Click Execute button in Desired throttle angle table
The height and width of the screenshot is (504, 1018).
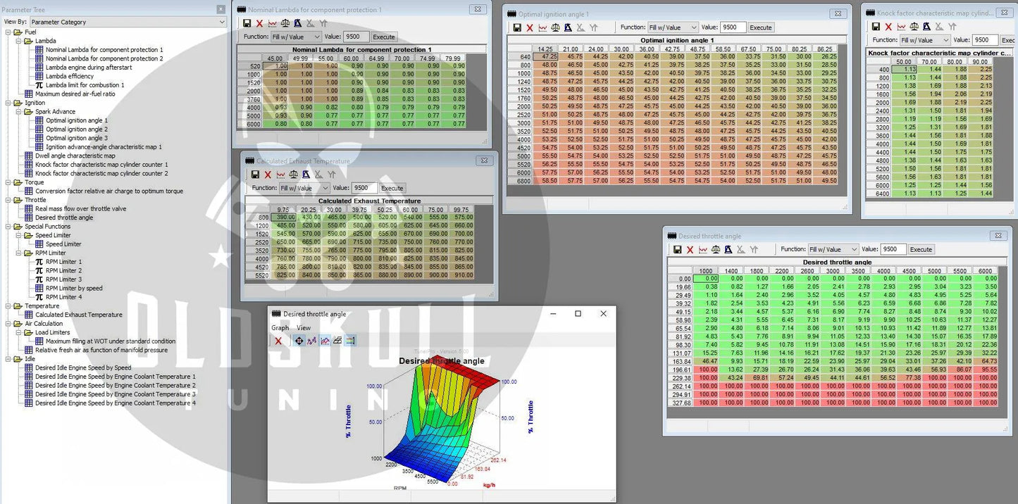pyautogui.click(x=920, y=249)
